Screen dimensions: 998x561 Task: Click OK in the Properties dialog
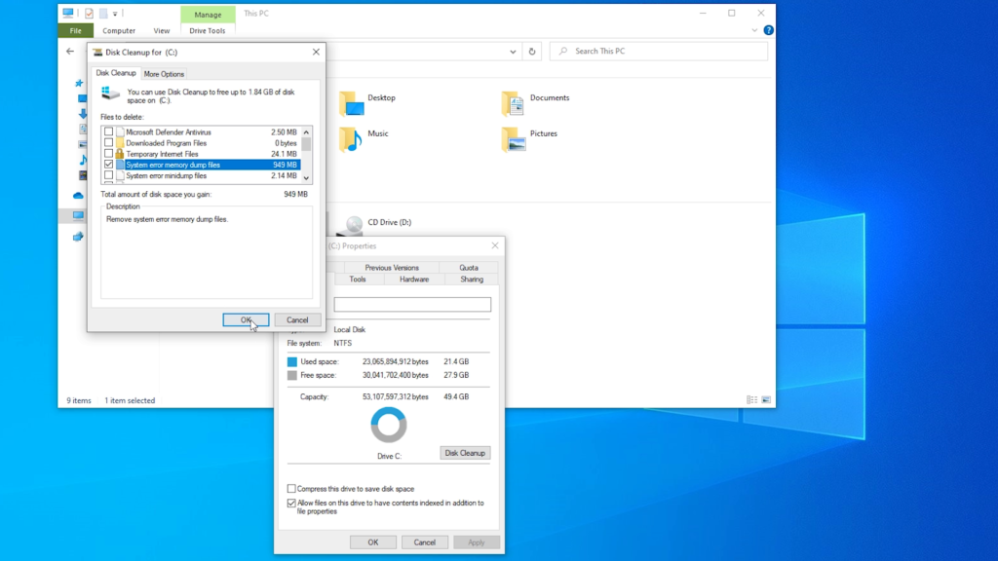373,542
